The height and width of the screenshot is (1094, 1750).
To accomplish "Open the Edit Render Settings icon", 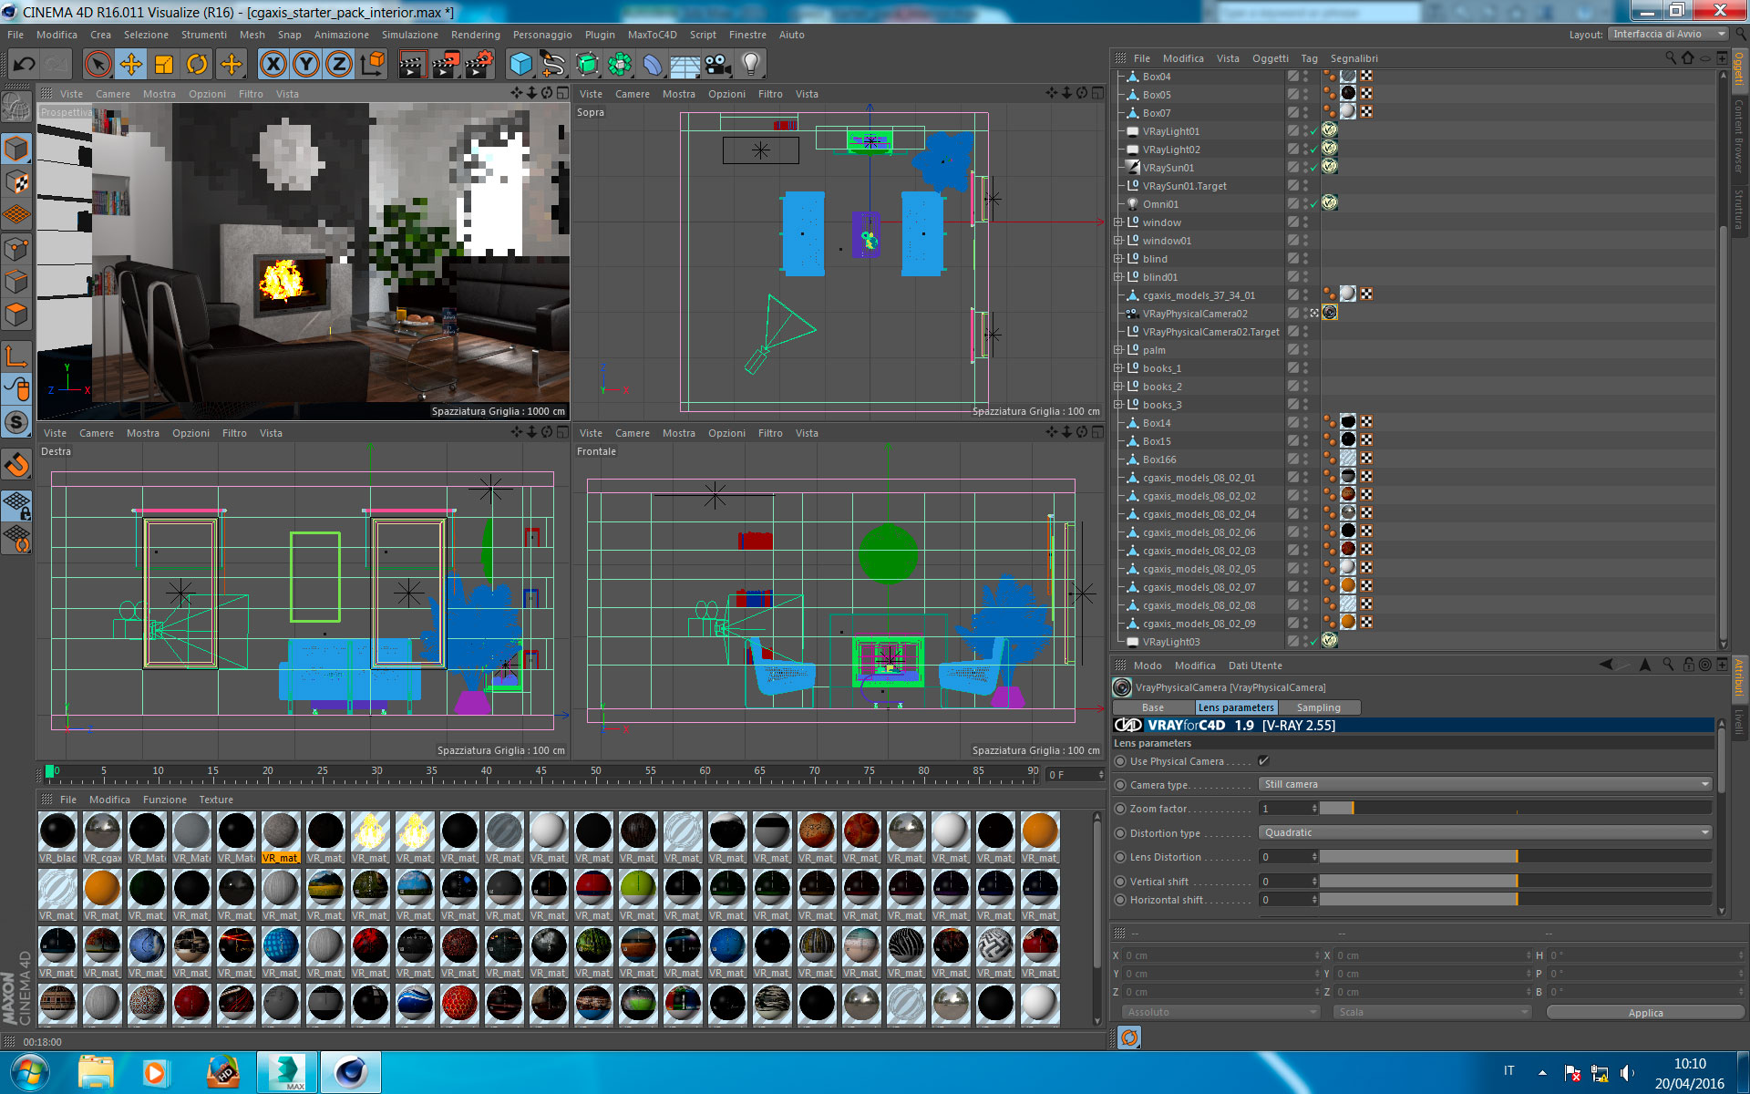I will click(479, 64).
